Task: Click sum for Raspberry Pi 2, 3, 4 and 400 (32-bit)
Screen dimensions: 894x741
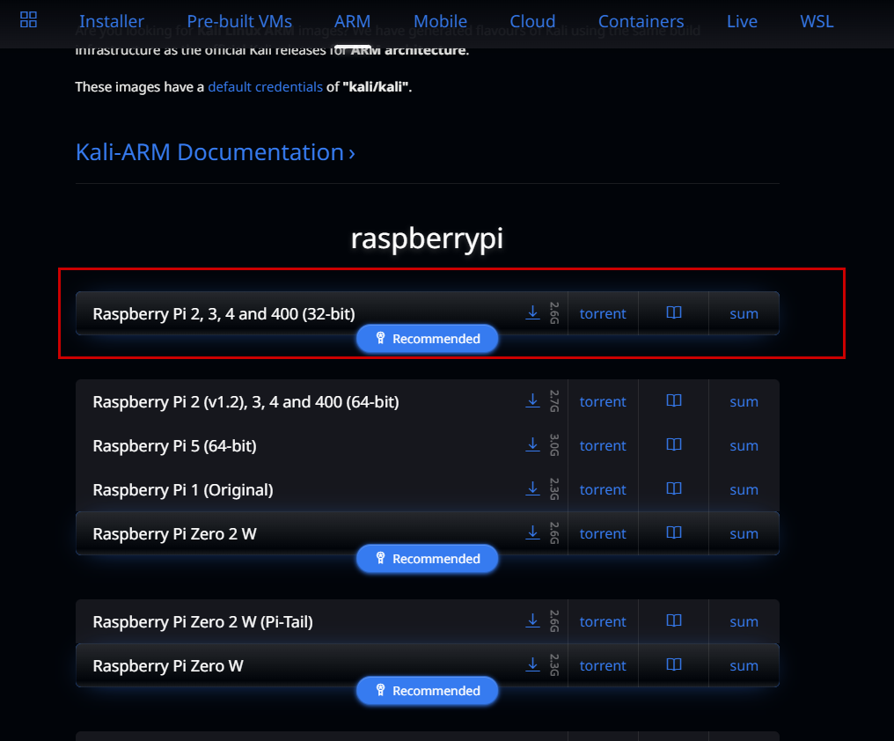Action: (x=744, y=314)
